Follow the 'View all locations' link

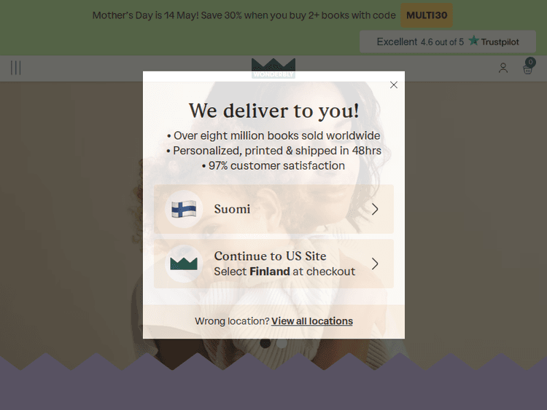tap(312, 321)
